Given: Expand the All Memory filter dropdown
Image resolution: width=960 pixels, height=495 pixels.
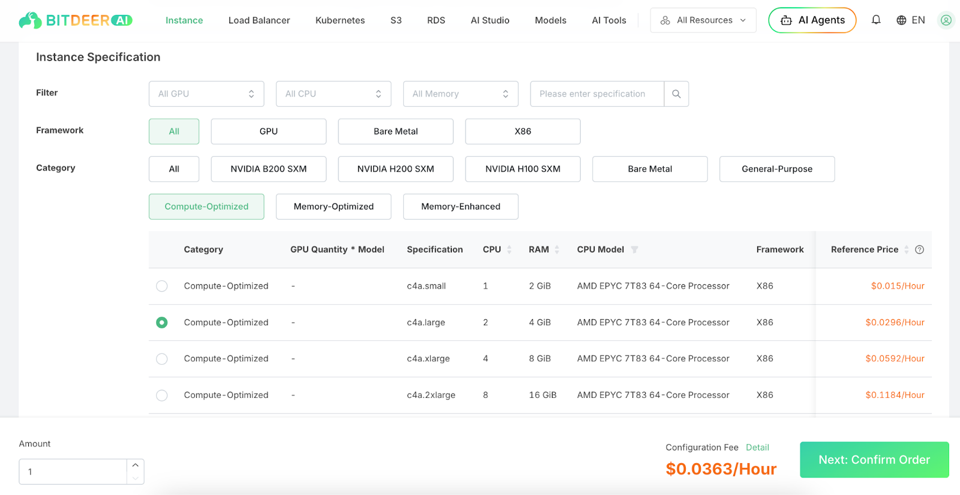Looking at the screenshot, I should [460, 94].
